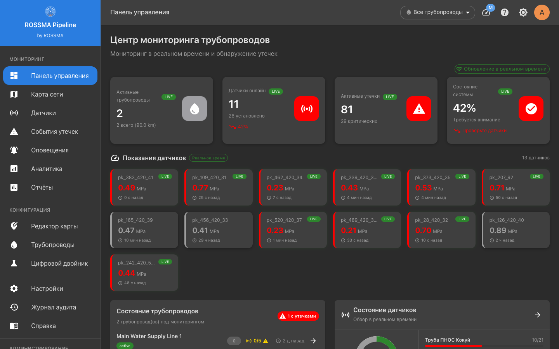This screenshot has width=559, height=349.
Task: Open the Все трубопроводы dropdown
Action: (437, 12)
